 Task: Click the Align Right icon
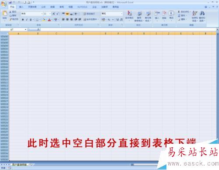71,19
